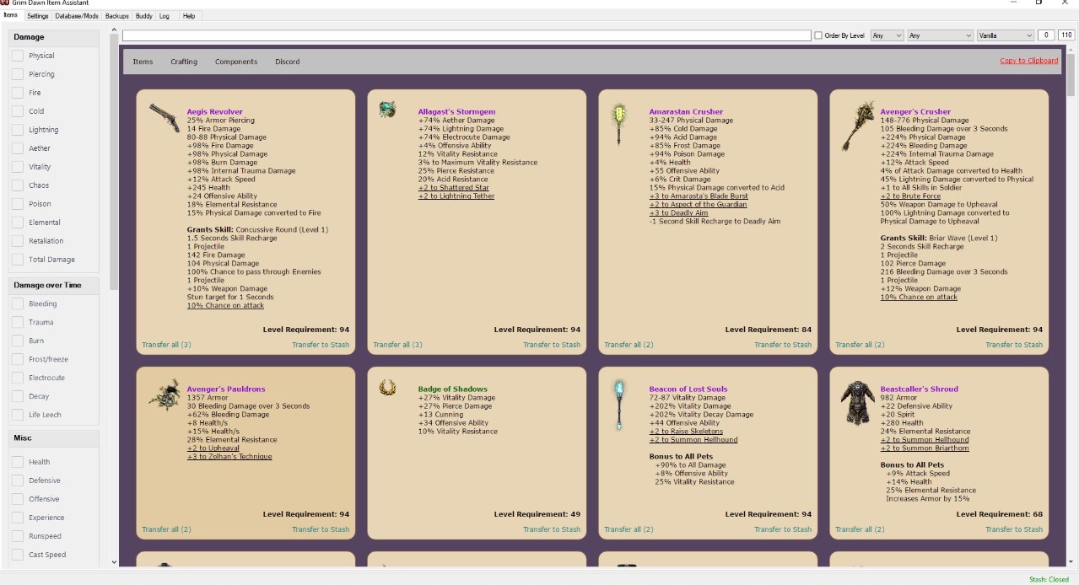
Task: Toggle the Aether damage filter
Action: pos(18,148)
